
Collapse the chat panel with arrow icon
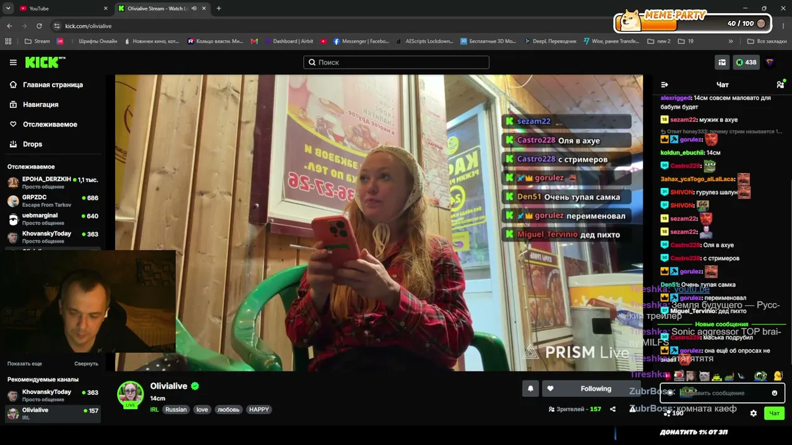click(x=665, y=85)
